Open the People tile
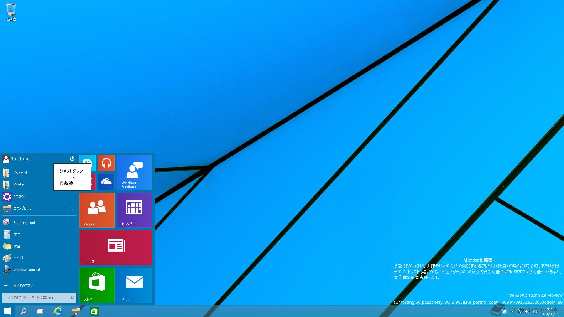 point(97,210)
